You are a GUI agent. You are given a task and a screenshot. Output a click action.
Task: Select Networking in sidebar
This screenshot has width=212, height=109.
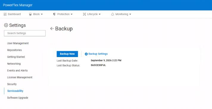(x=14, y=64)
